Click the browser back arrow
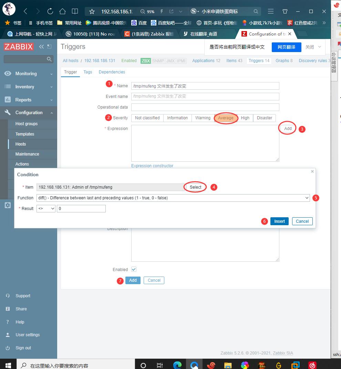Viewport: 341px width, 369px height. coord(25,11)
